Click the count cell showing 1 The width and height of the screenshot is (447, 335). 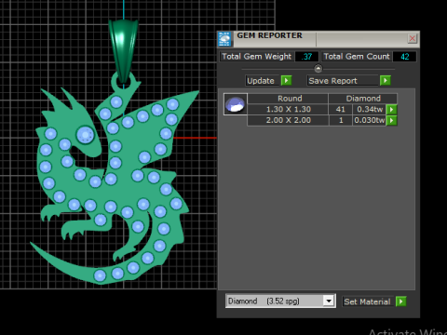click(341, 120)
